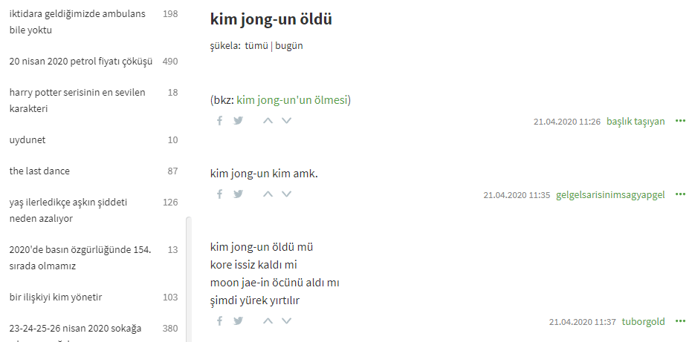Tweet tuborgold's entry via the Twitter icon

pos(239,320)
